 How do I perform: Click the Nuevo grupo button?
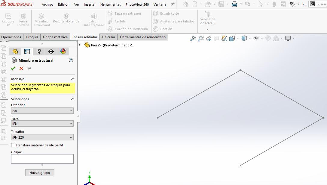[x=40, y=173]
